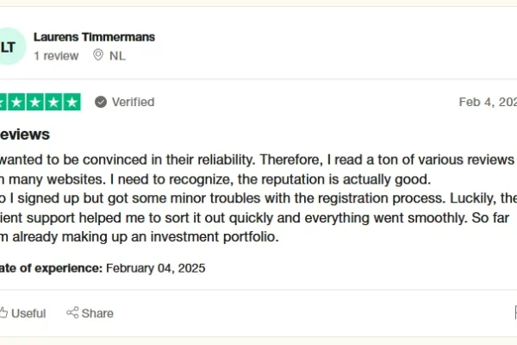Click the Feb 4 review date

(487, 102)
